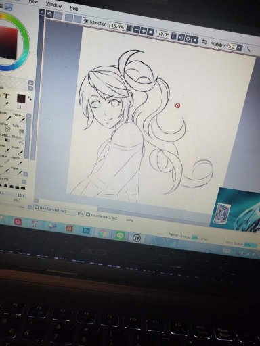Click the zoom in plus button
Viewport: 260px width, 346px height.
(144, 30)
